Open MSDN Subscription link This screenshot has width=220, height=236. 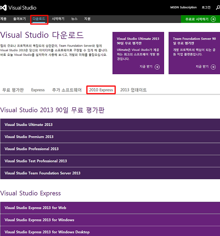coord(183,7)
